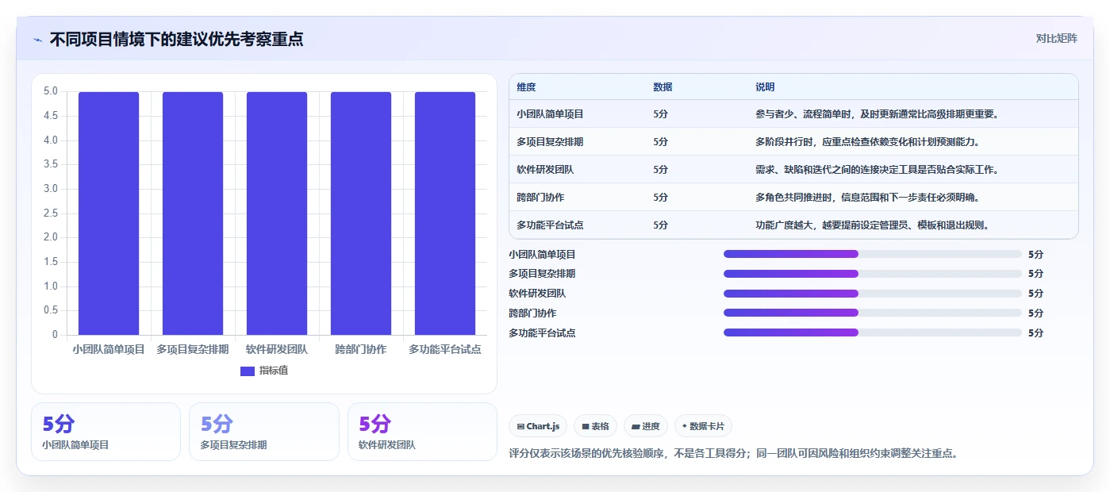The image size is (1110, 492).
Task: Click description 参与者少、流程简单时 in the table
Action: 877,114
